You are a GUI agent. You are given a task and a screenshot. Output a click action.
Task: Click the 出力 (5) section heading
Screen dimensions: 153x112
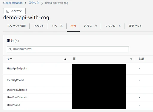13,41
